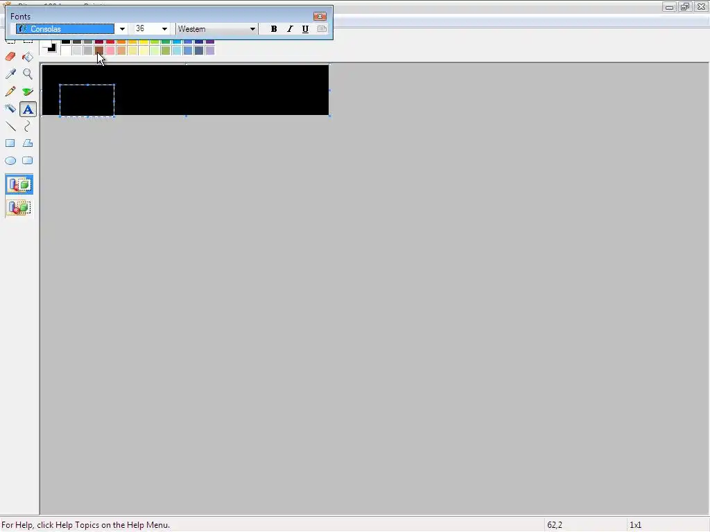Pick the pink color swatch in the palette's lower row
This screenshot has height=532, width=710.
pyautogui.click(x=110, y=51)
